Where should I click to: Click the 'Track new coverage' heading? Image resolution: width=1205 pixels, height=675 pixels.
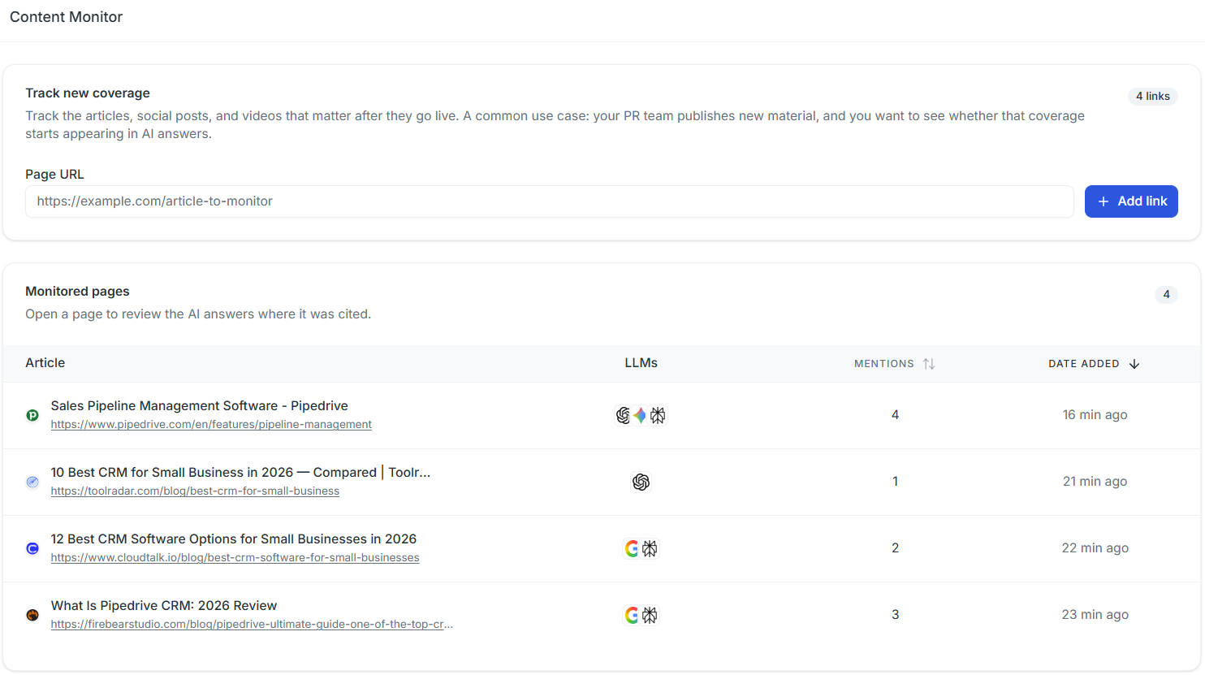pyautogui.click(x=88, y=93)
